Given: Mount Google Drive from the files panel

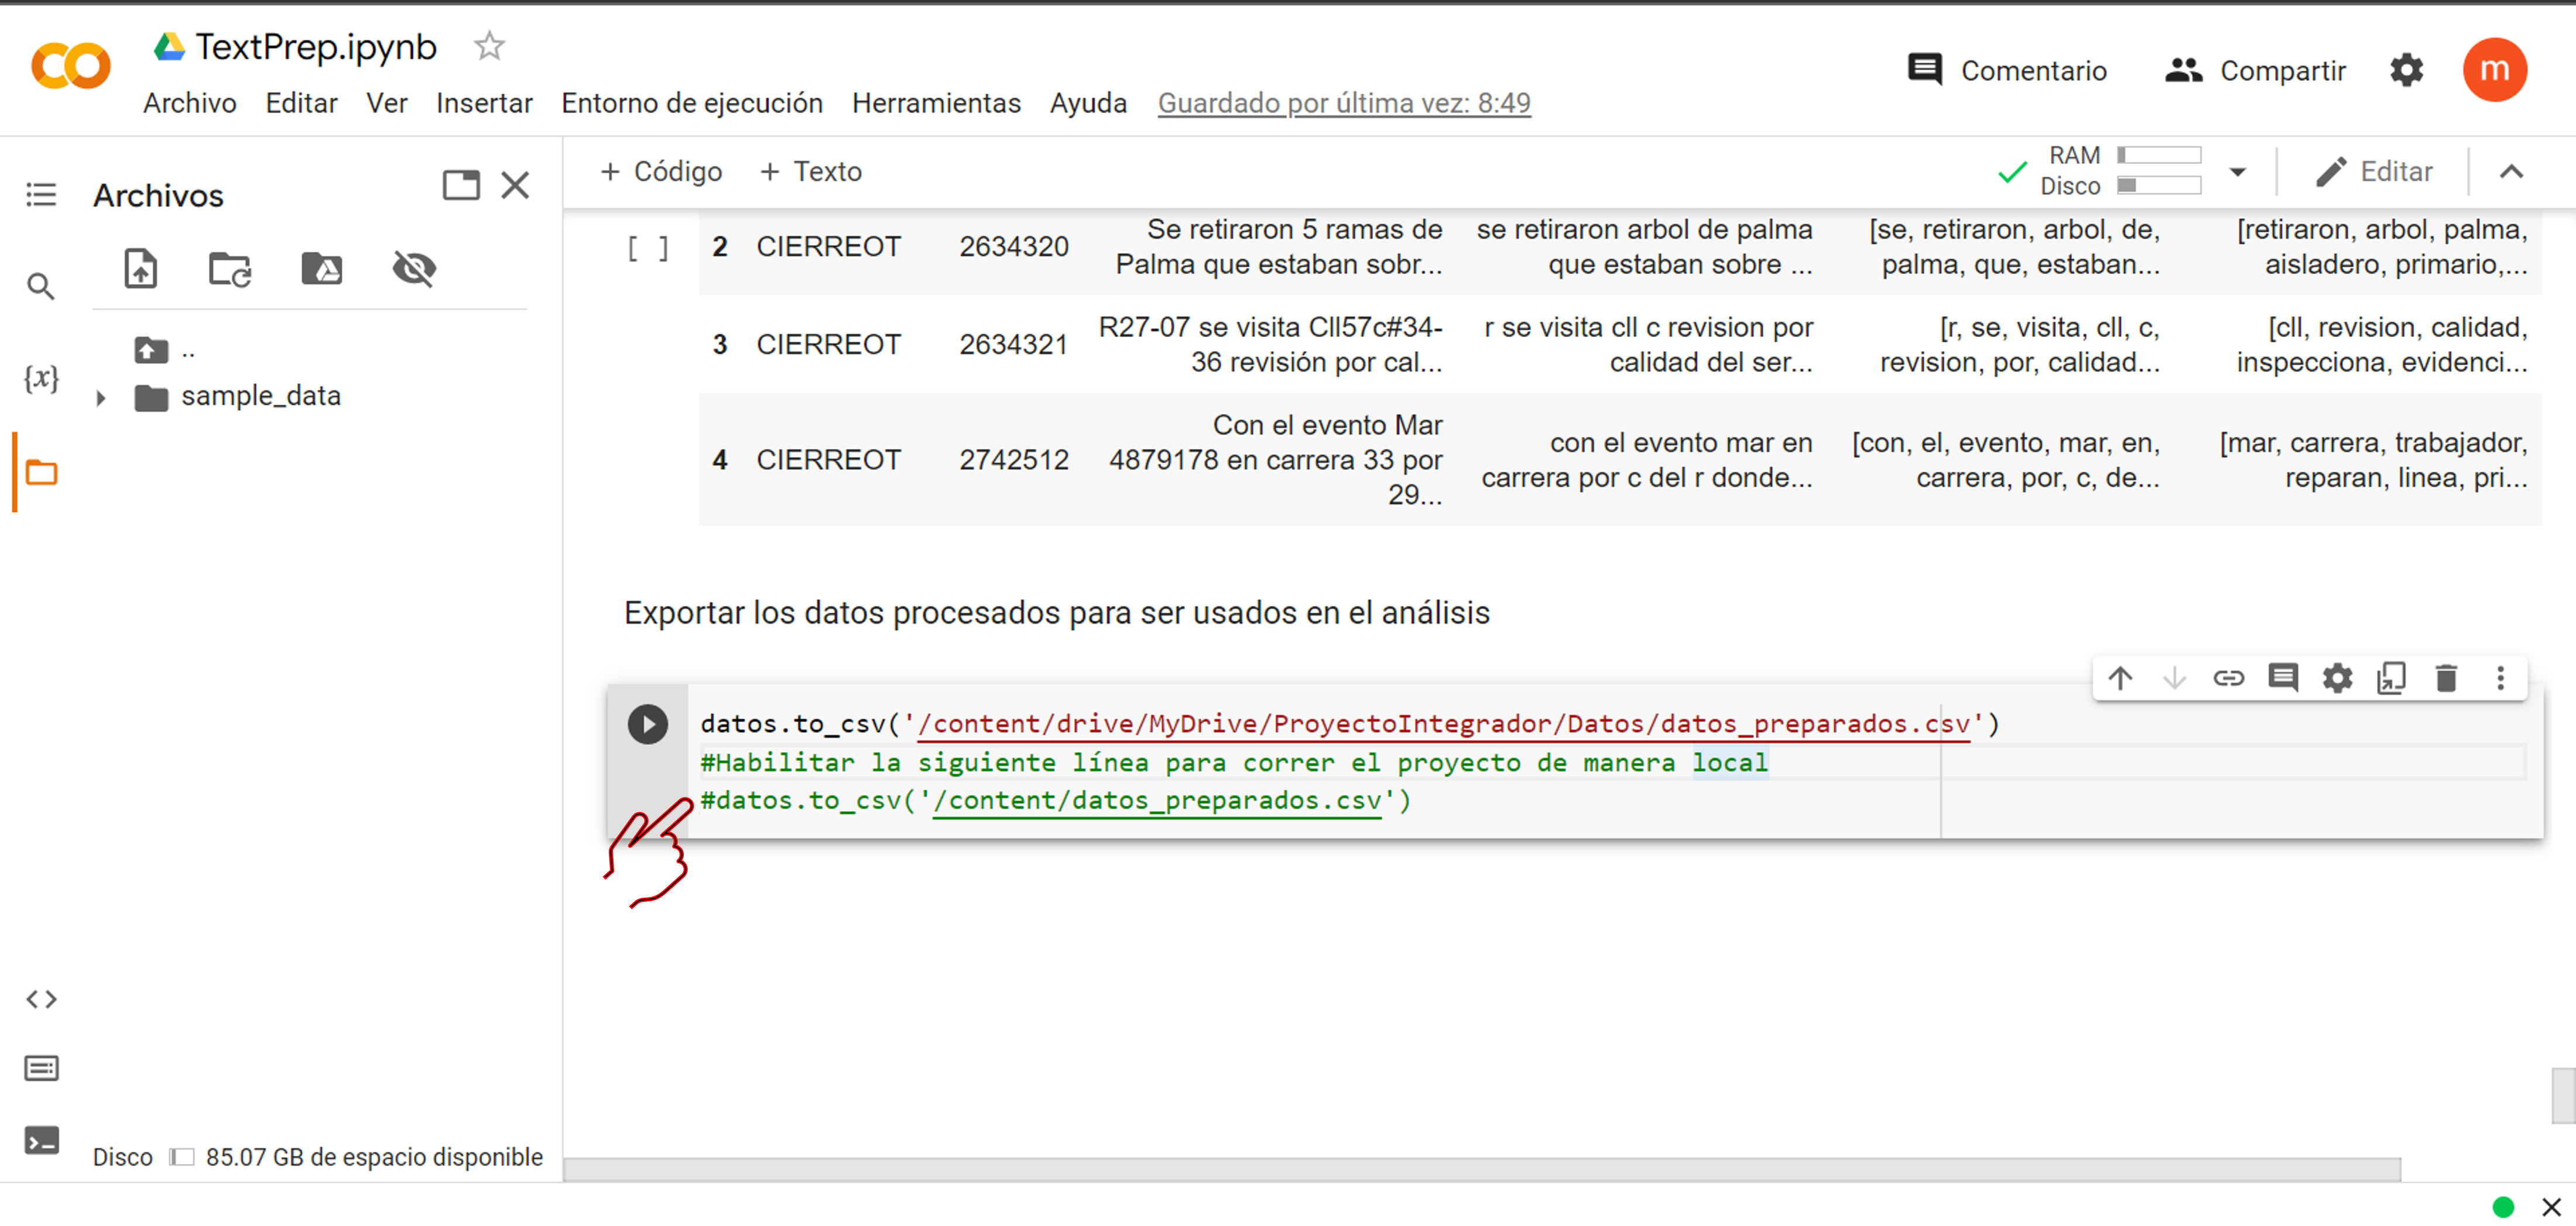Looking at the screenshot, I should tap(322, 269).
